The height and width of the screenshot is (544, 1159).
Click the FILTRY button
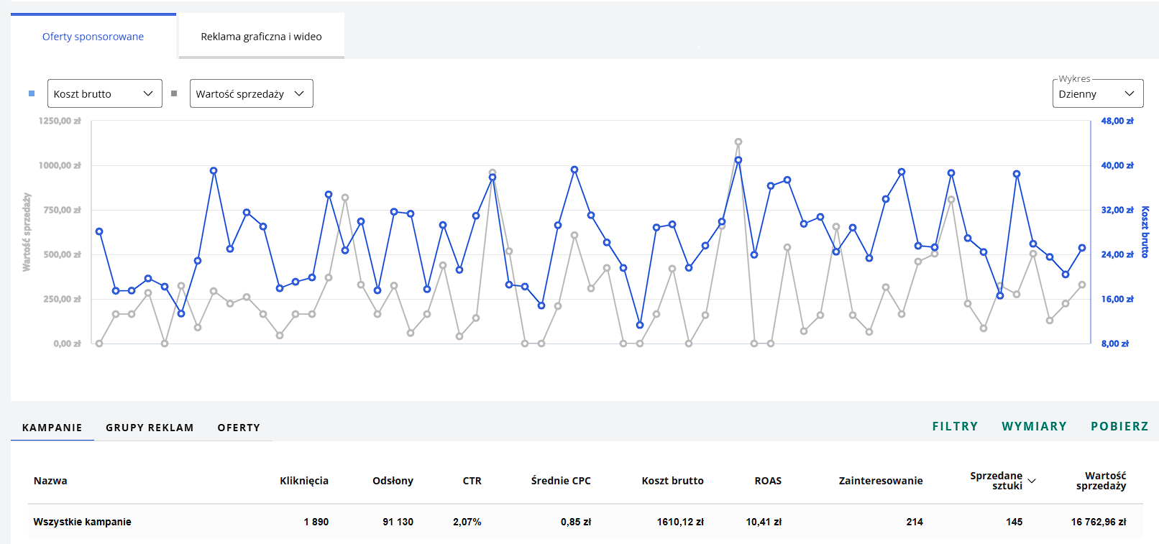(955, 426)
